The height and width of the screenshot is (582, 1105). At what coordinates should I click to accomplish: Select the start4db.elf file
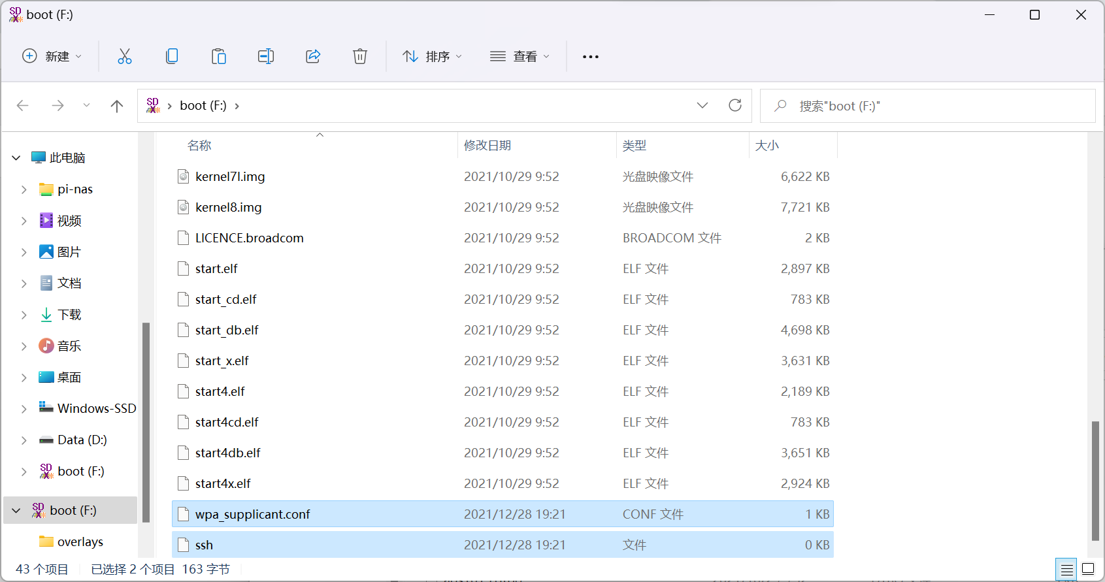(503, 453)
